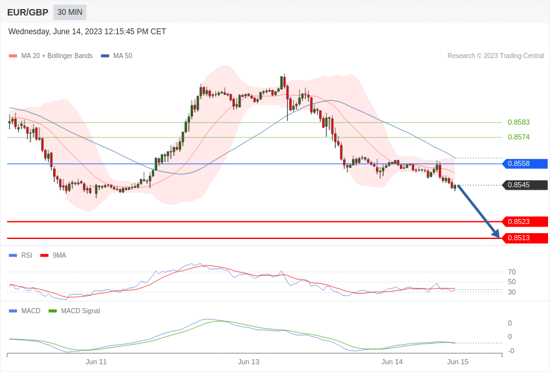Viewport: 550px width, 372px height.
Task: Click the MACD -0 axis value
Action: click(x=511, y=351)
